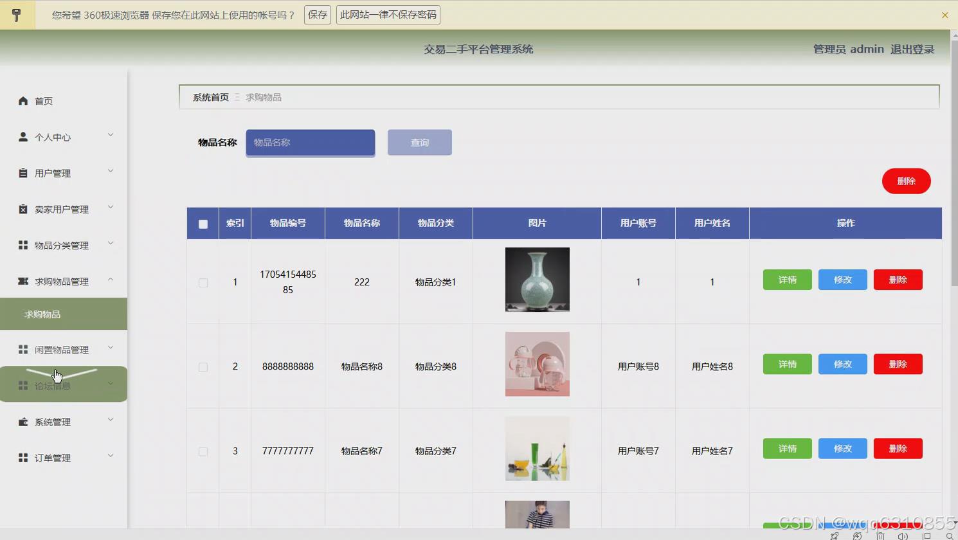Click the 8888888888 item number cell
This screenshot has width=958, height=540.
288,366
